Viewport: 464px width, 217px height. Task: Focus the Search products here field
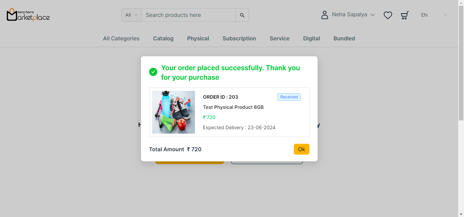[x=189, y=15]
